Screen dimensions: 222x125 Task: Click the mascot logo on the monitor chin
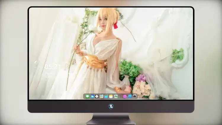click(111, 106)
